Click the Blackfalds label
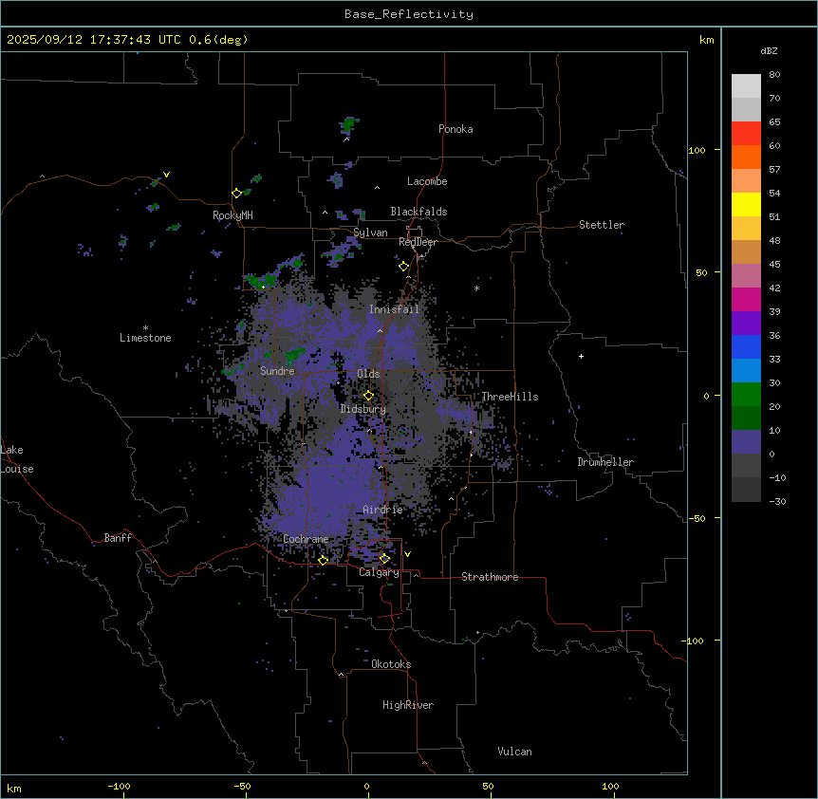The width and height of the screenshot is (818, 799). tap(418, 212)
